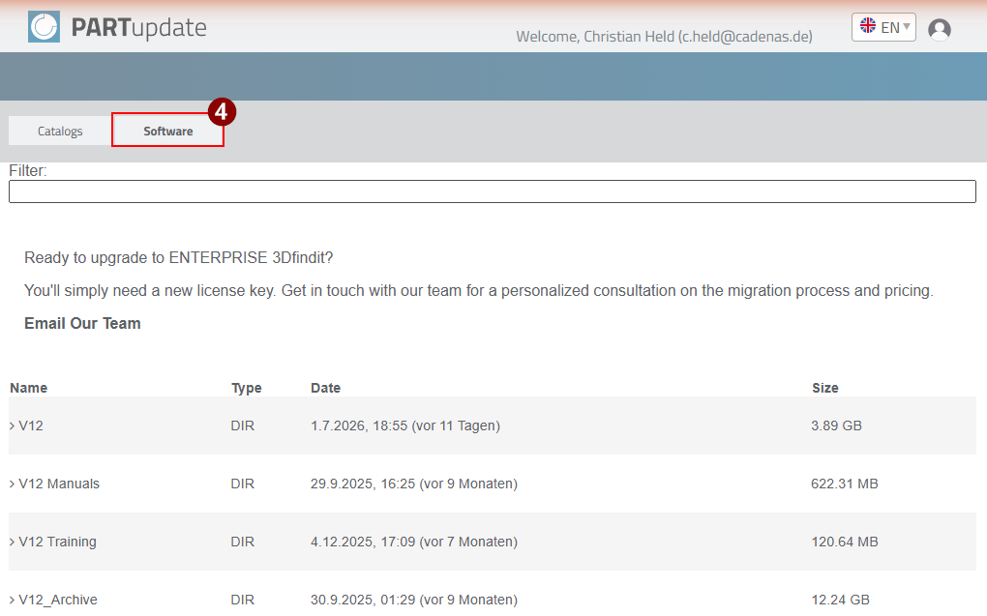987x616 pixels.
Task: Expand the V12 directory chevron
Action: (12, 425)
